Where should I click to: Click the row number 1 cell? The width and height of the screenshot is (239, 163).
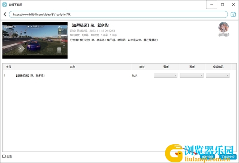tap(5, 75)
